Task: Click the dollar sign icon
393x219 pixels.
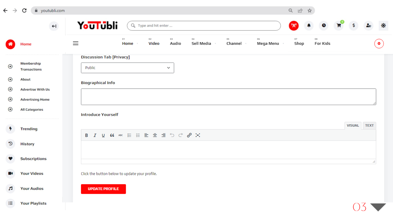Action: point(354,26)
